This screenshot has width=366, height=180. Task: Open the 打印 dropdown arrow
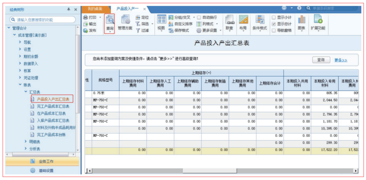[x=100, y=18]
